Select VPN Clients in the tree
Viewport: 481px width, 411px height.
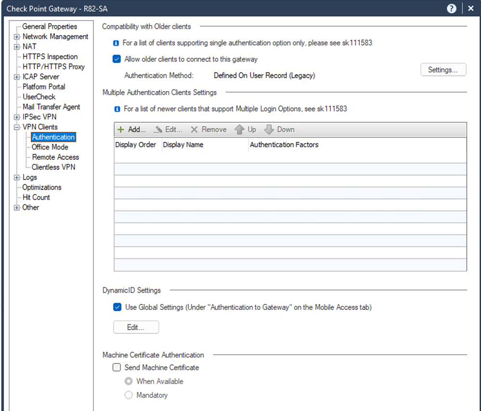40,127
